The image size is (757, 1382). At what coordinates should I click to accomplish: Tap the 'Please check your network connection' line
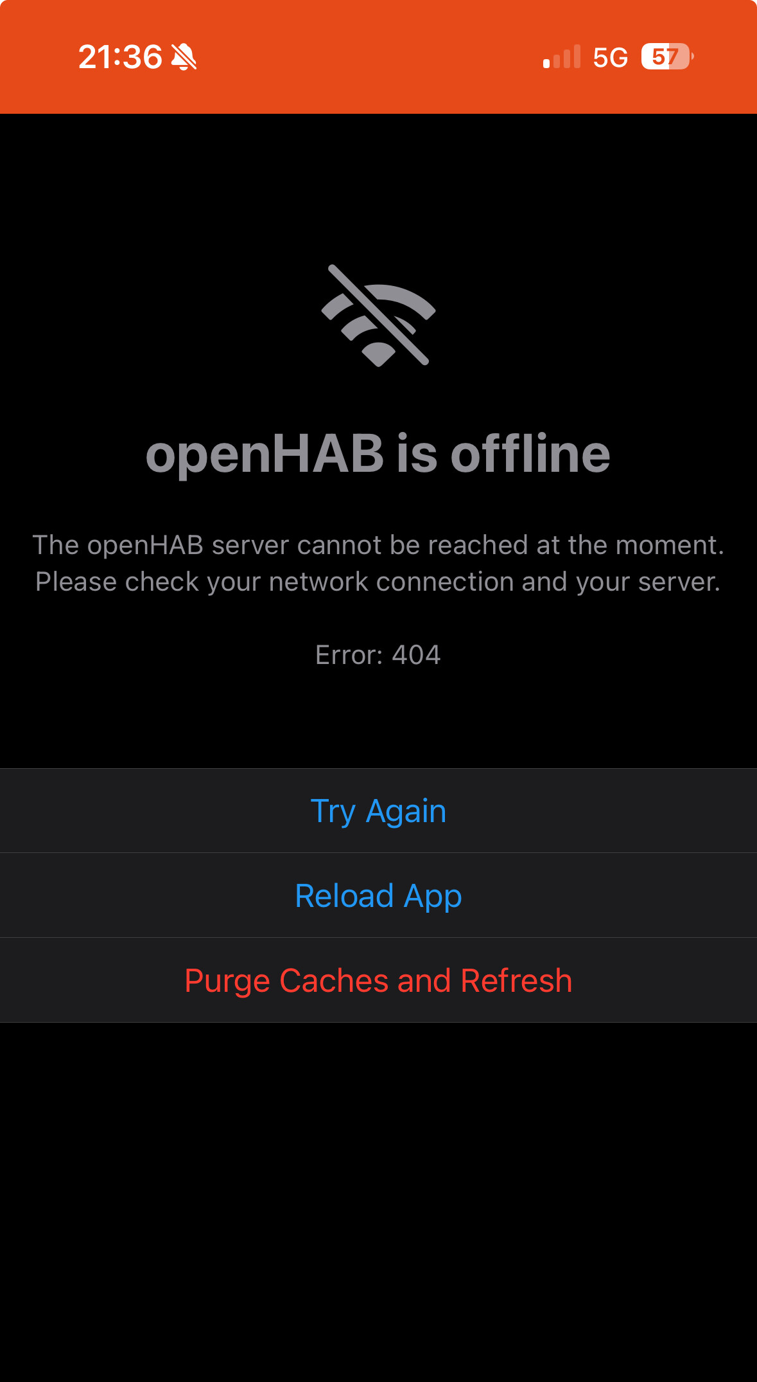(378, 582)
